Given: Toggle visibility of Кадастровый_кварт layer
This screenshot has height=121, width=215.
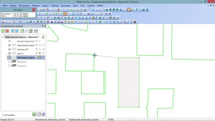Looking at the screenshot, I should [x=9, y=45].
